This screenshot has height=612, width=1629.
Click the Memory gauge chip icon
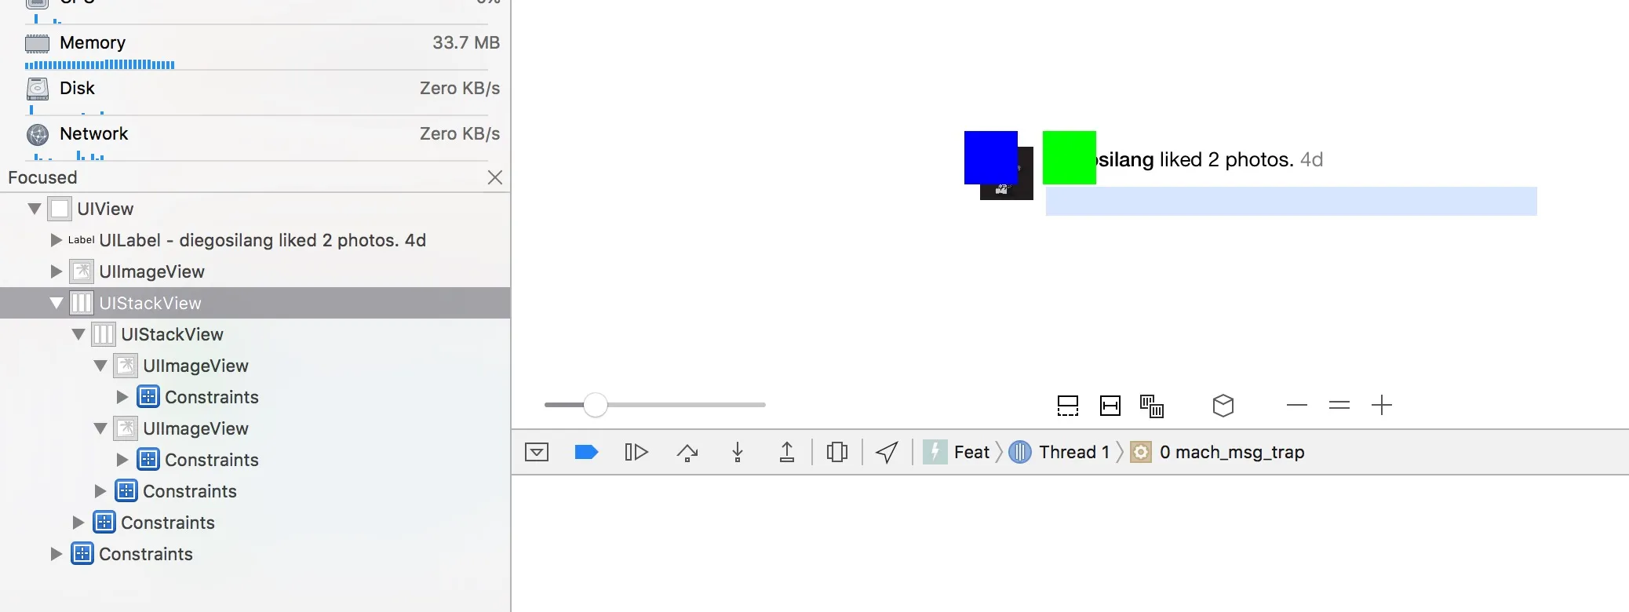click(37, 43)
